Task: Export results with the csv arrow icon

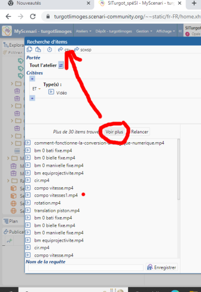Action: point(61,50)
